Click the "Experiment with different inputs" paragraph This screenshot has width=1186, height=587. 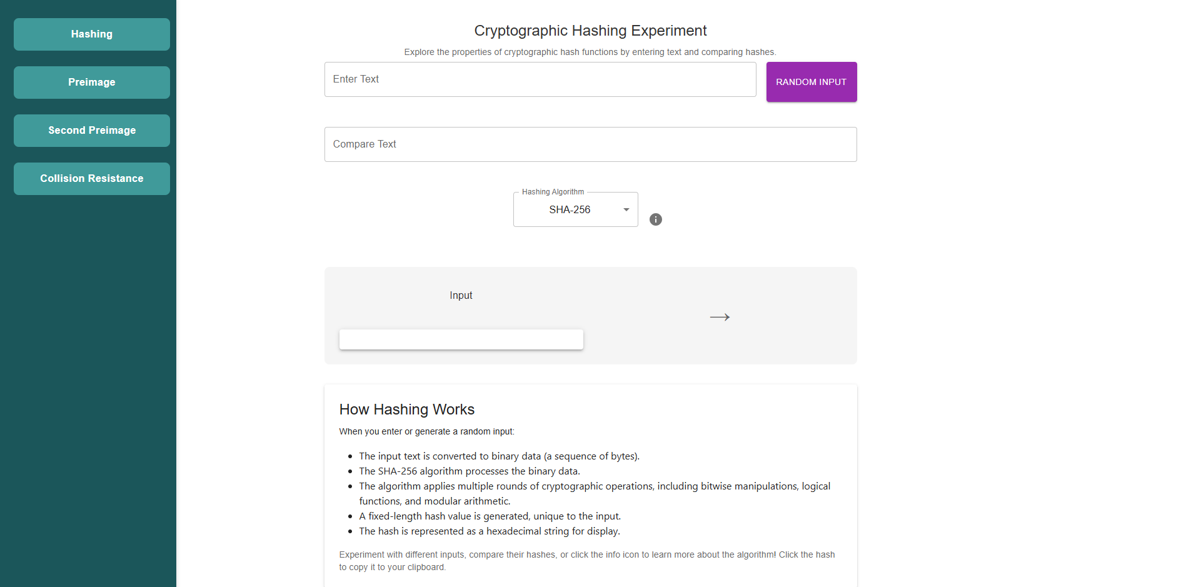click(586, 561)
